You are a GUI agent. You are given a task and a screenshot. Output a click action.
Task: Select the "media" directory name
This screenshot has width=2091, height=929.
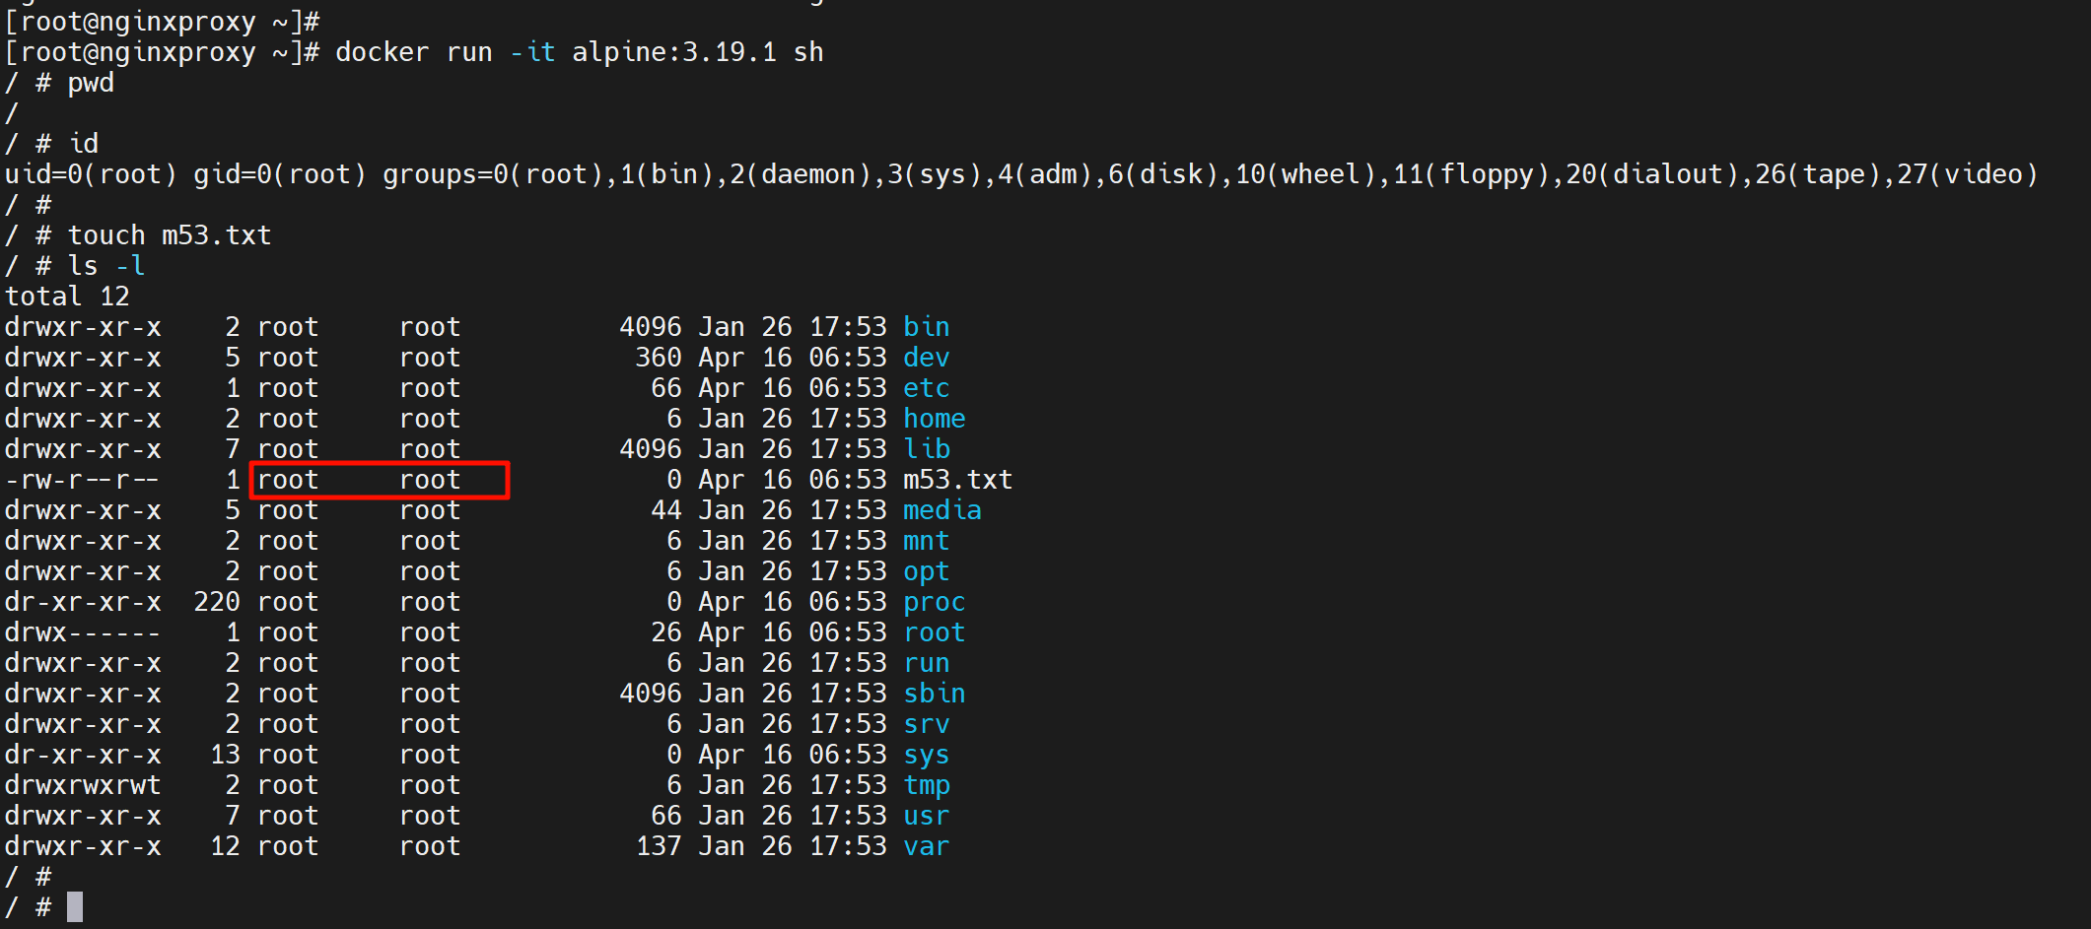(x=941, y=510)
